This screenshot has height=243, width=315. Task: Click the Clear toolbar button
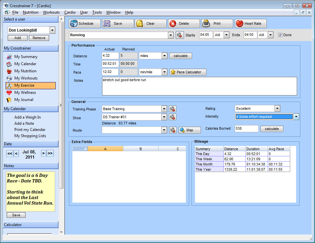[x=151, y=23]
